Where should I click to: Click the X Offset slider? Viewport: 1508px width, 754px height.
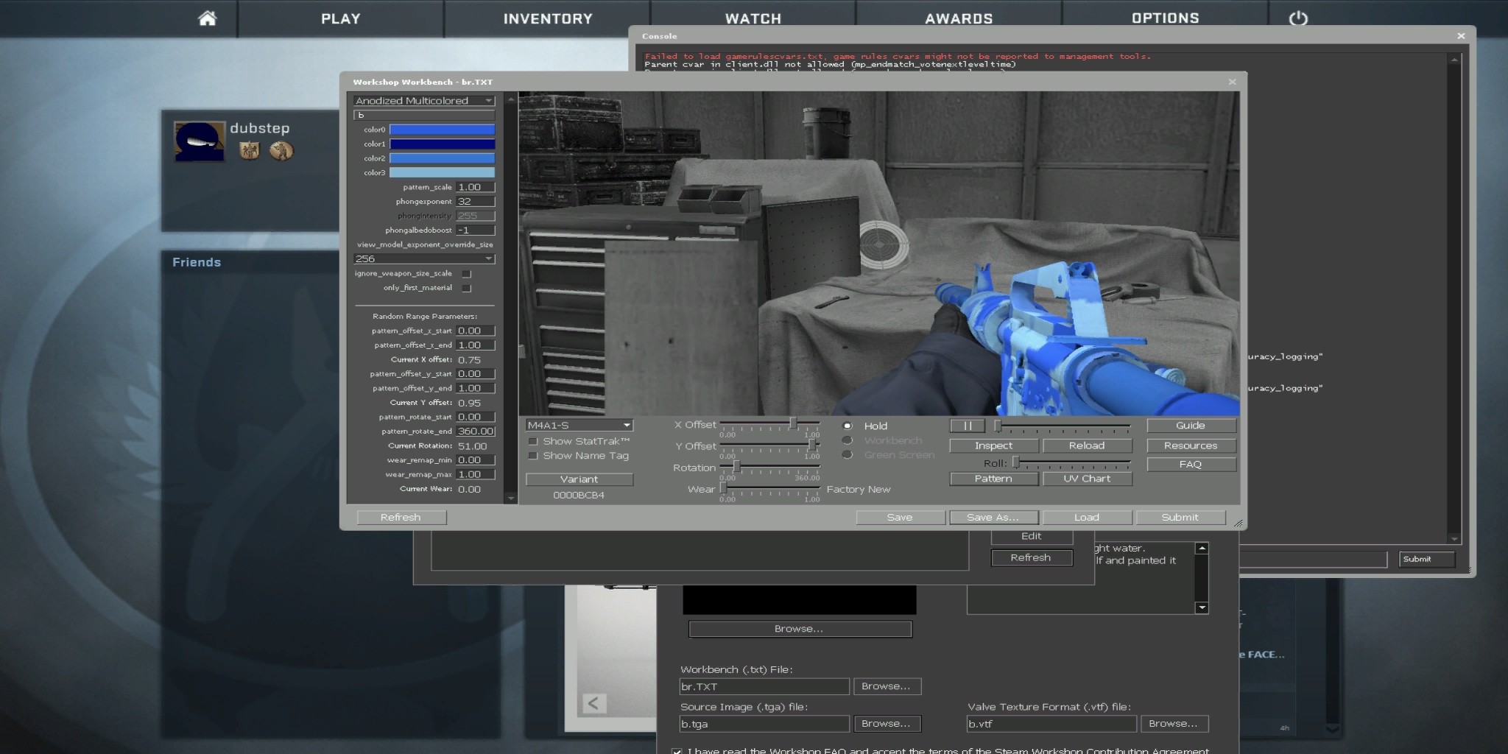(x=769, y=424)
